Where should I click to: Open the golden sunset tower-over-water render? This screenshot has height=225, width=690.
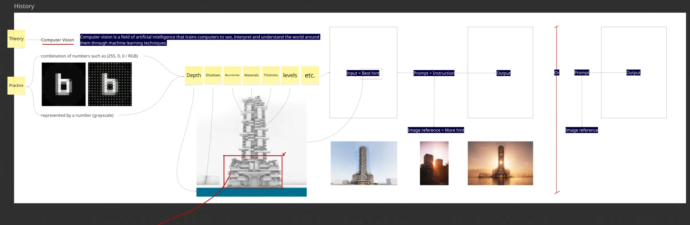coord(500,163)
